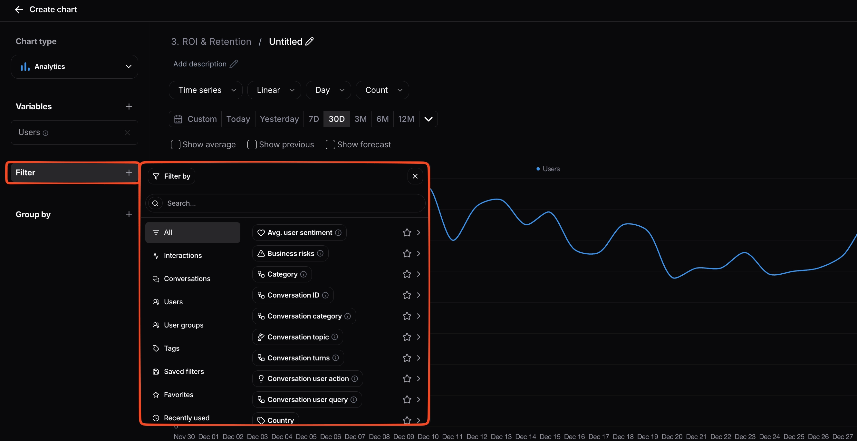Star the Conversation topic filter
The width and height of the screenshot is (857, 441).
407,337
